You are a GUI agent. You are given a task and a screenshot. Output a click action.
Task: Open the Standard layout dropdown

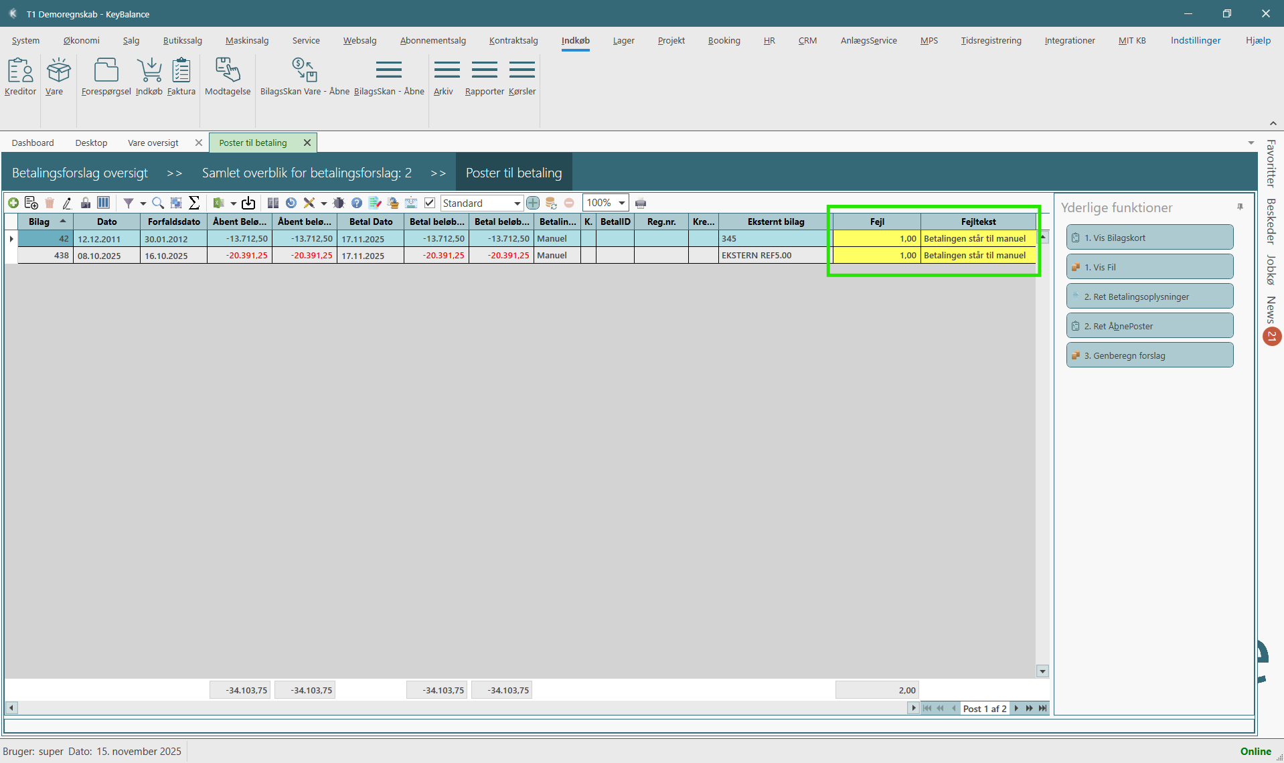coord(517,203)
